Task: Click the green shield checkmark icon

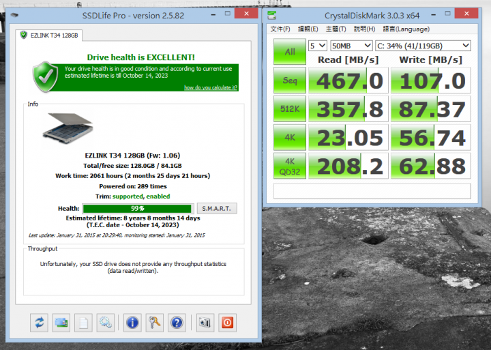Action: (x=46, y=77)
